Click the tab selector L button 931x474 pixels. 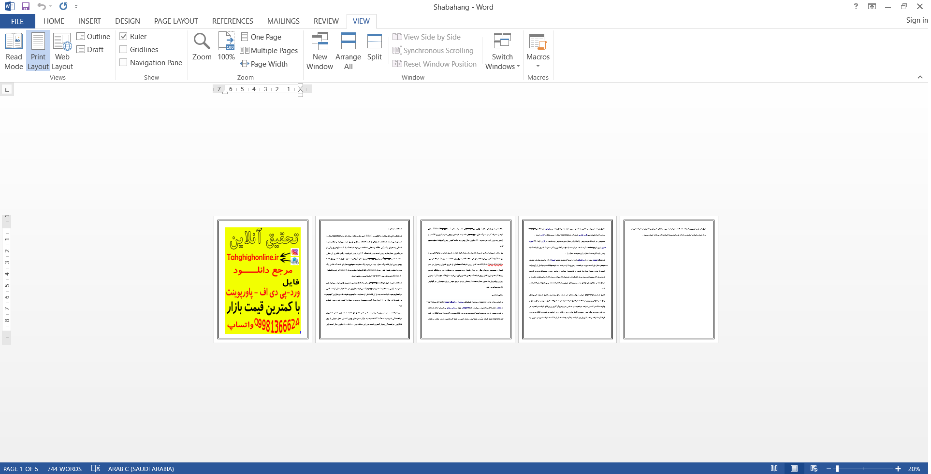(x=7, y=90)
